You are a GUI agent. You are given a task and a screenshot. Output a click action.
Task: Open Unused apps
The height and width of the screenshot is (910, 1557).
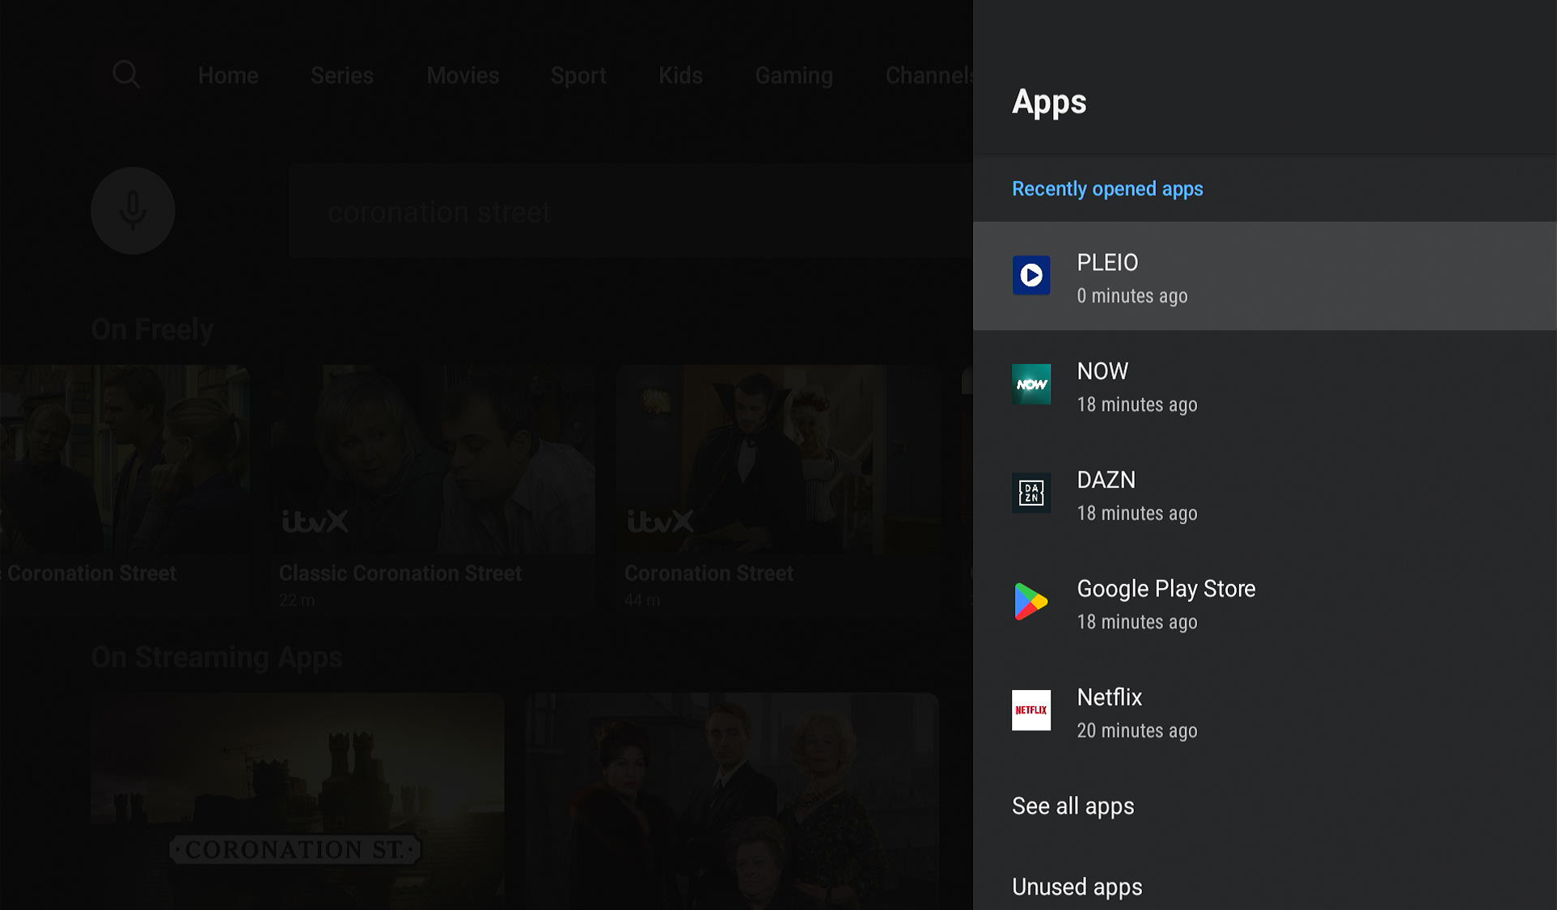click(x=1077, y=887)
